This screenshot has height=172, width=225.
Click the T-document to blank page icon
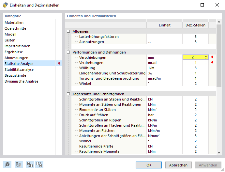[30, 165]
